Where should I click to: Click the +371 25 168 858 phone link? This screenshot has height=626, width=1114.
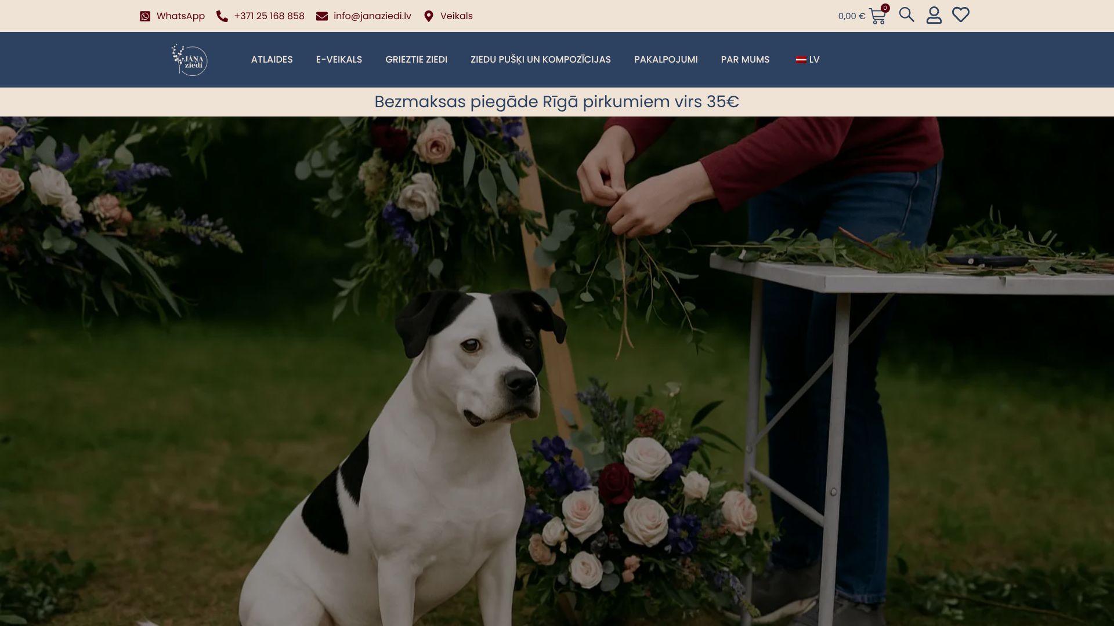(269, 16)
